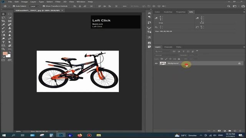Image resolution: width=246 pixels, height=138 pixels.
Task: Open the layer blend mode Normal dropdown
Action: pyautogui.click(x=166, y=55)
